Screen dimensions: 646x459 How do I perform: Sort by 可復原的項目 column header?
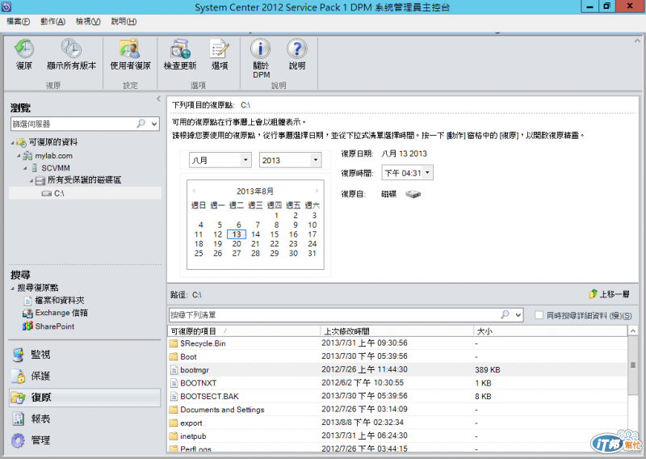244,331
